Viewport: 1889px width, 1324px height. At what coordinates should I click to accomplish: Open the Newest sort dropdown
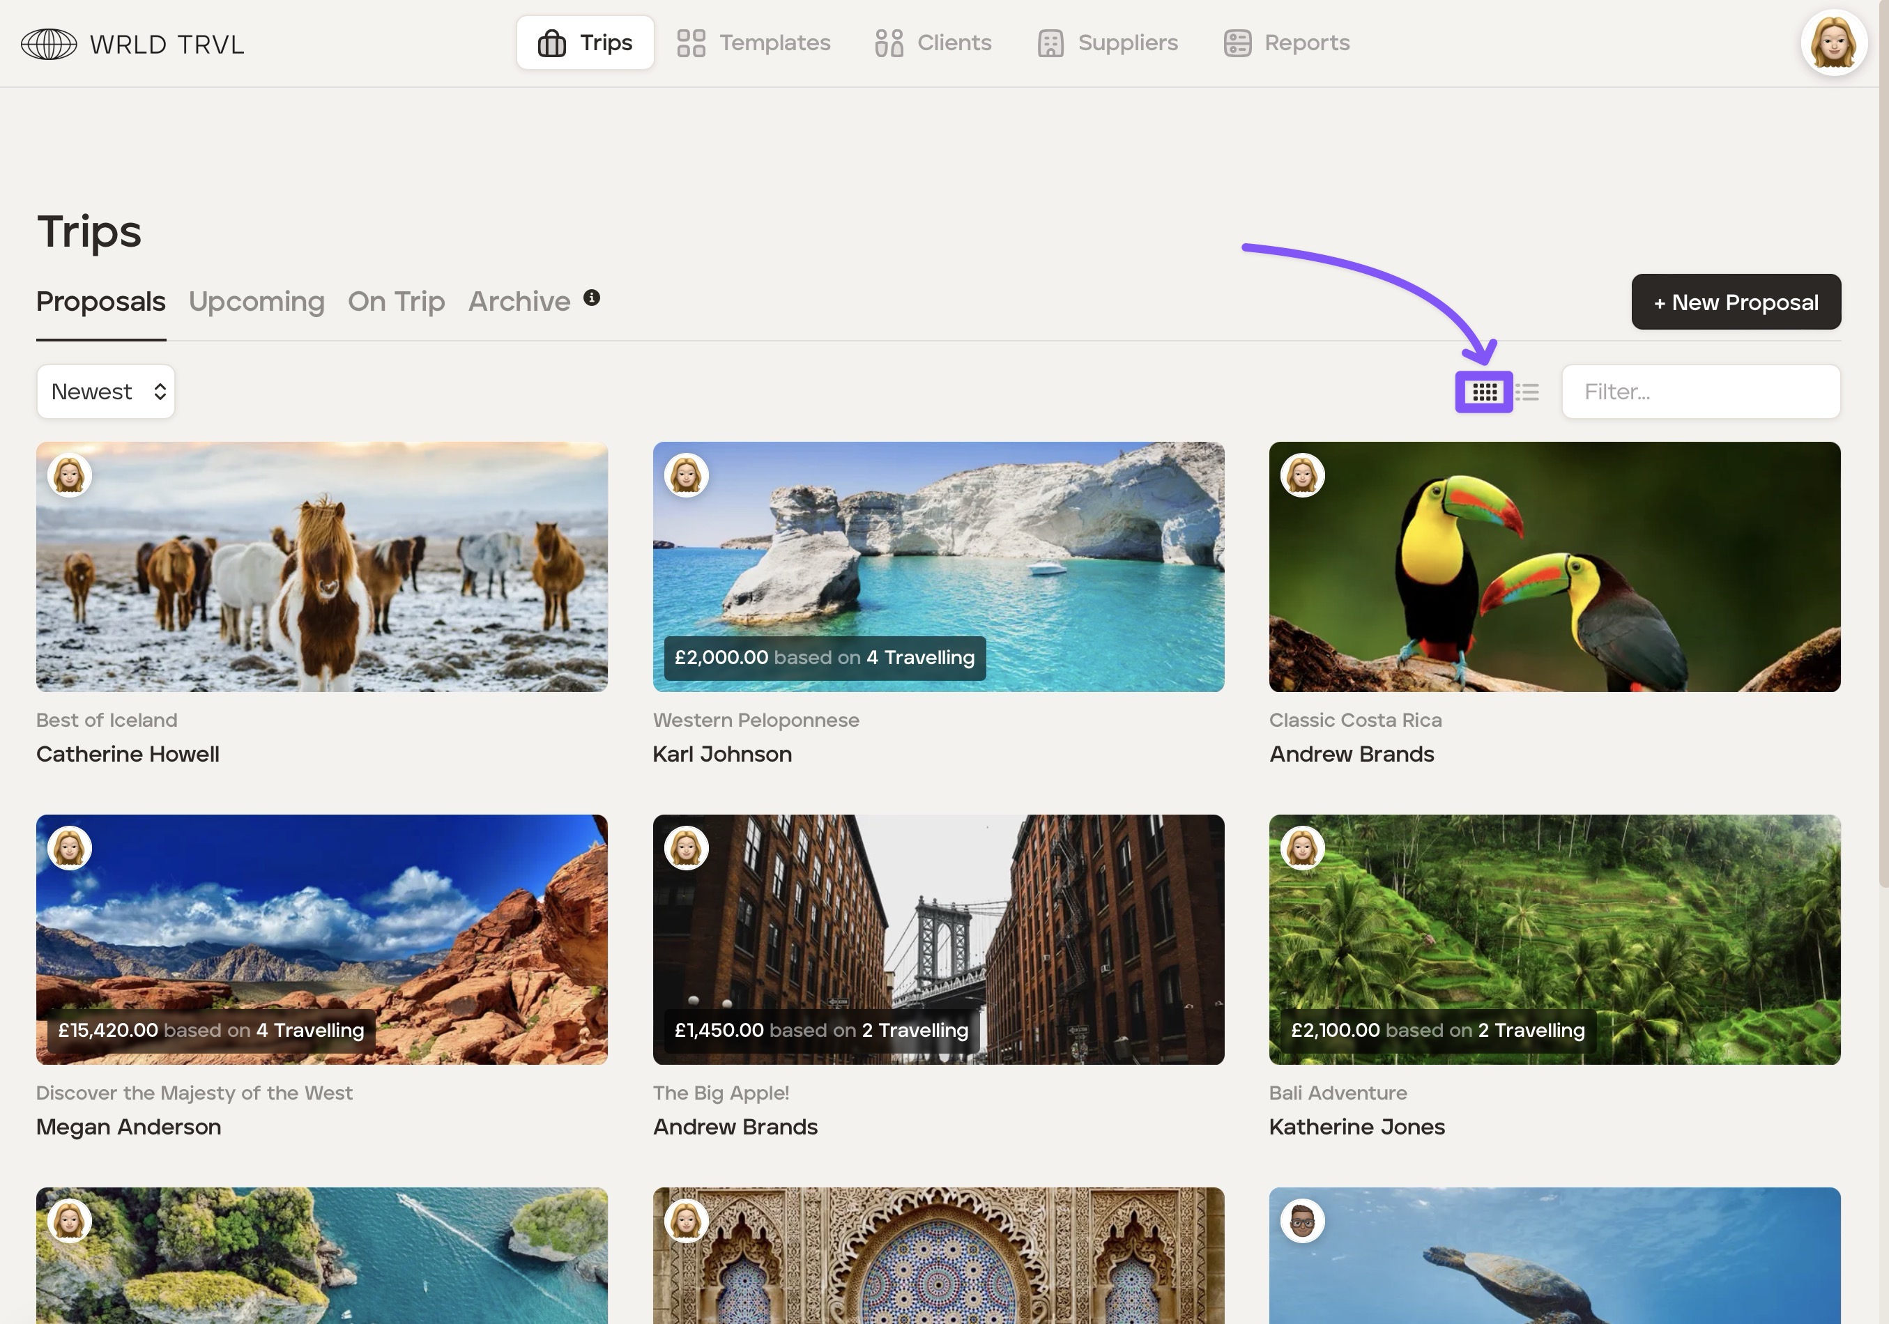click(105, 392)
